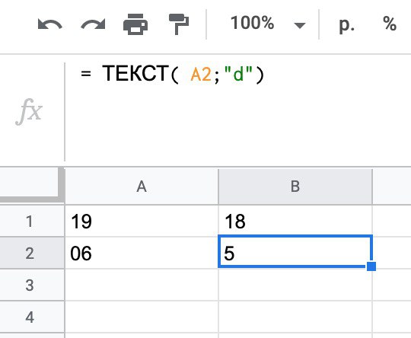Click cell A1 containing 19
Image resolution: width=411 pixels, height=338 pixels.
point(142,221)
